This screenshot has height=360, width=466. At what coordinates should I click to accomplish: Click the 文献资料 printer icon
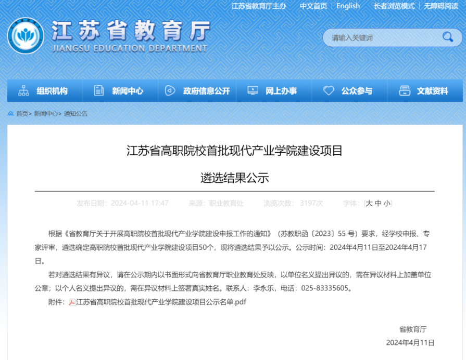[x=404, y=91]
